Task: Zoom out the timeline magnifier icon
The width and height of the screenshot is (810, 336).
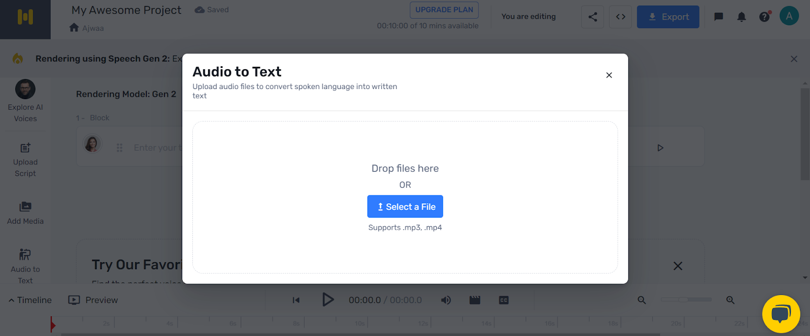Action: click(x=642, y=300)
